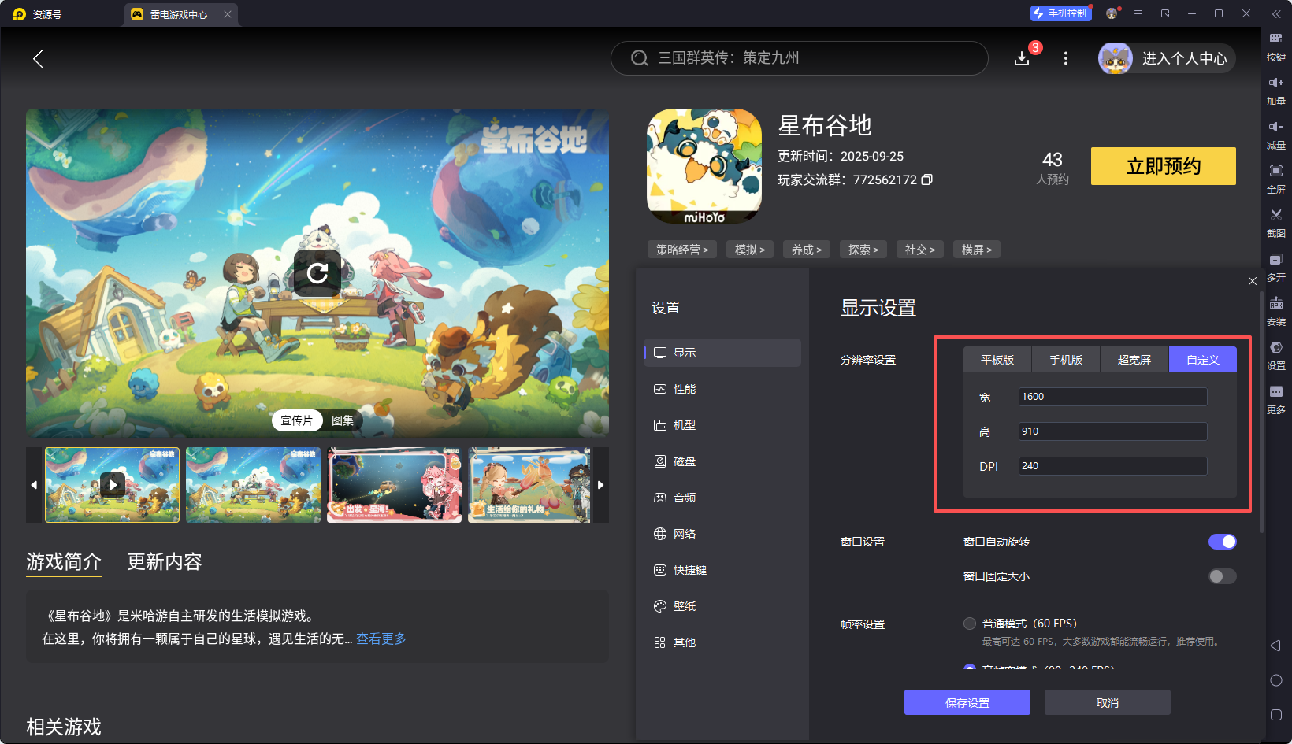The image size is (1292, 744).
Task: Click the 立即预约 reserve button
Action: [x=1163, y=166]
